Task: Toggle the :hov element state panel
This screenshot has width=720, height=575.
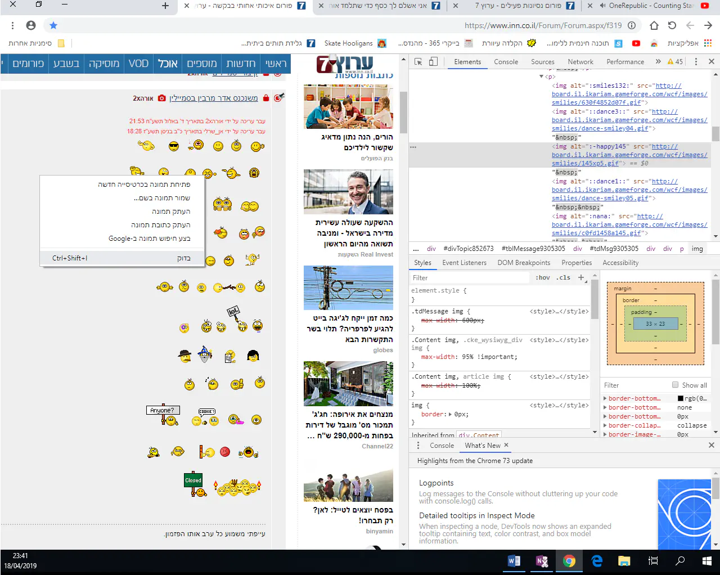Action: click(x=542, y=277)
